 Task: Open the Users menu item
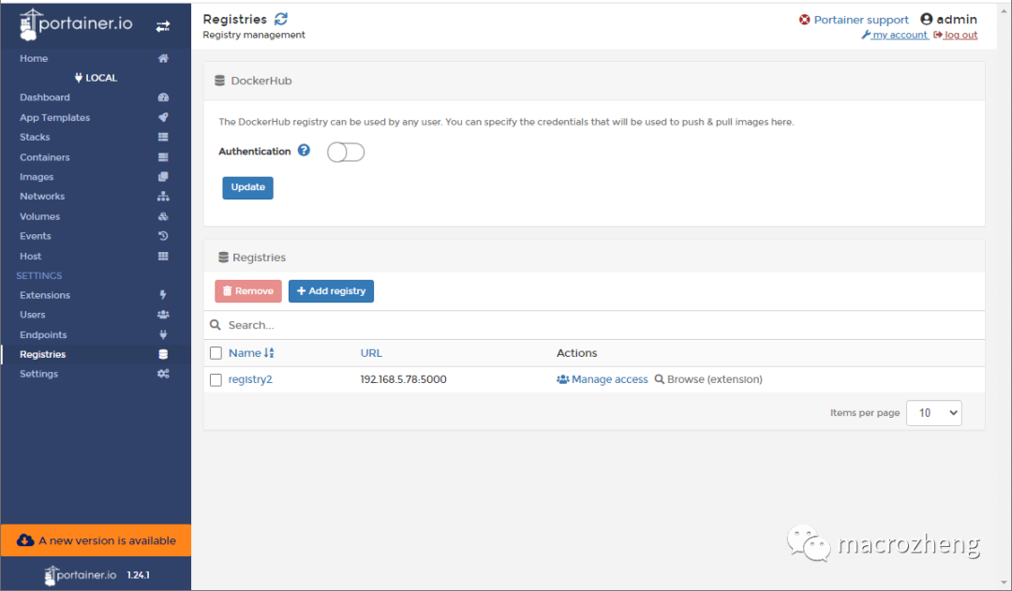pos(32,315)
